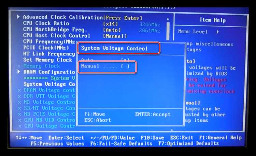Click the Manual option's empty bracket marker

(x=125, y=66)
